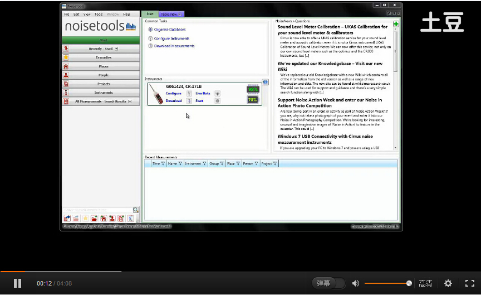Image resolution: width=481 pixels, height=295 pixels.
Task: Open the Knowledgebase Wiki news headline
Action: [330, 66]
